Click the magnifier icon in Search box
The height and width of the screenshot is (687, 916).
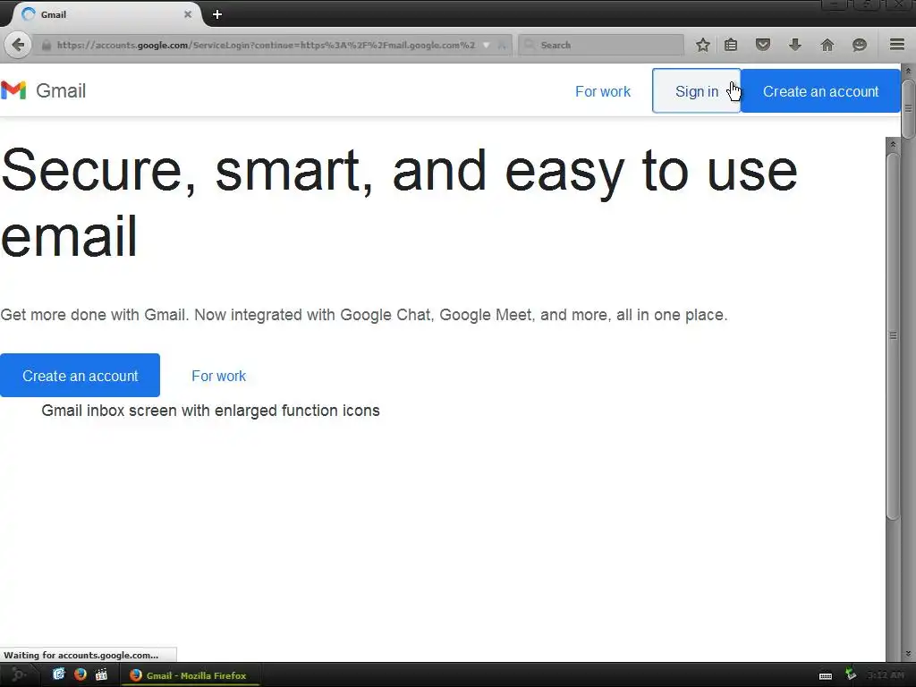click(529, 45)
